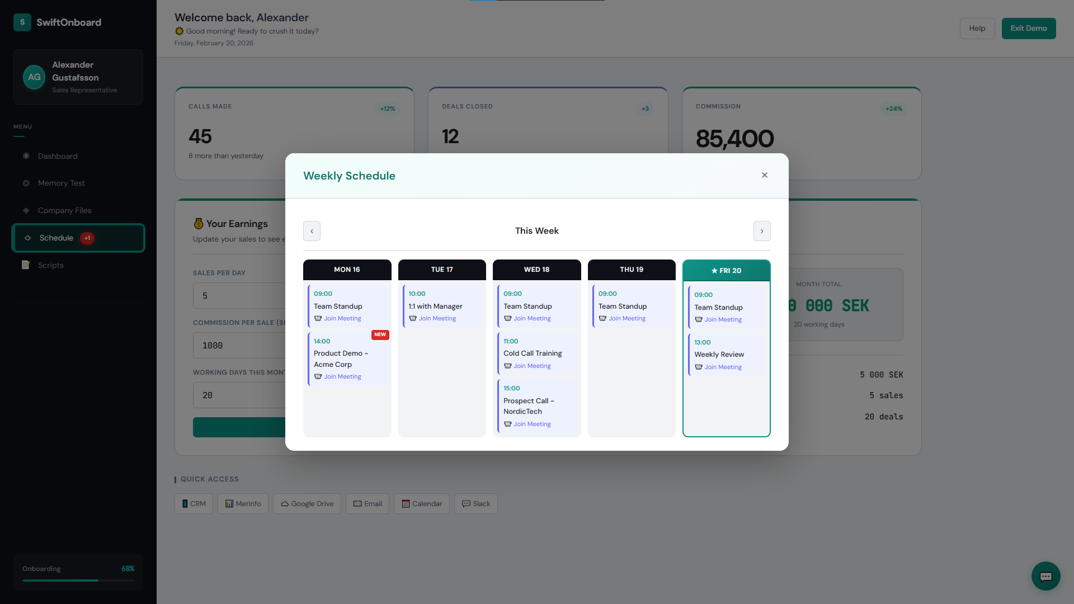Join the Cold Call Training meeting
Screen dimensions: 1074x604
[x=532, y=366]
